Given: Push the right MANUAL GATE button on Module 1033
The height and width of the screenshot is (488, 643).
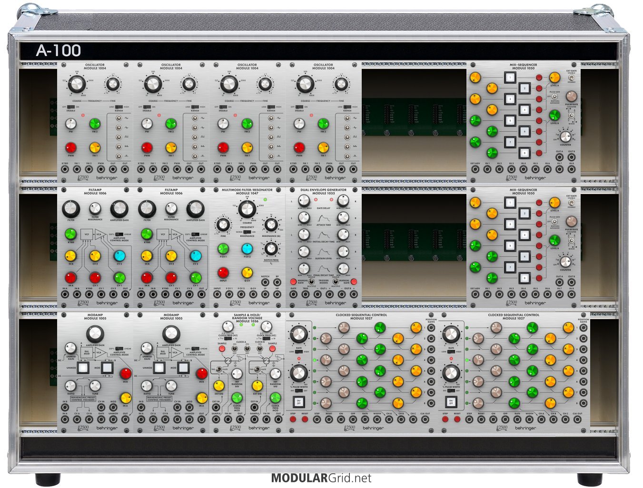Looking at the screenshot, I should 354,282.
